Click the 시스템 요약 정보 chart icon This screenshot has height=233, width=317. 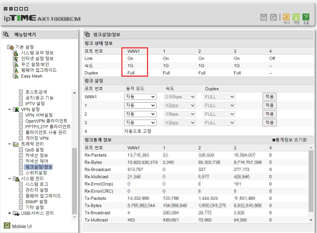(16, 53)
